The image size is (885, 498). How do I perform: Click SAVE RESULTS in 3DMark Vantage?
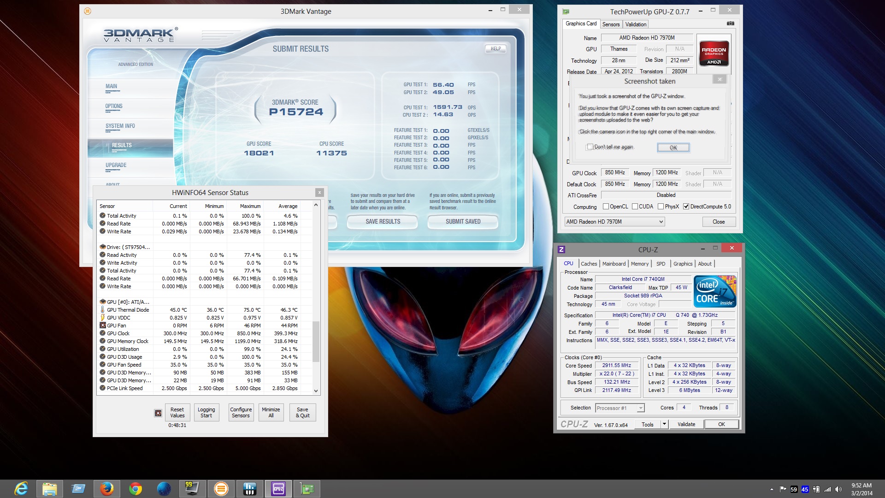click(383, 222)
